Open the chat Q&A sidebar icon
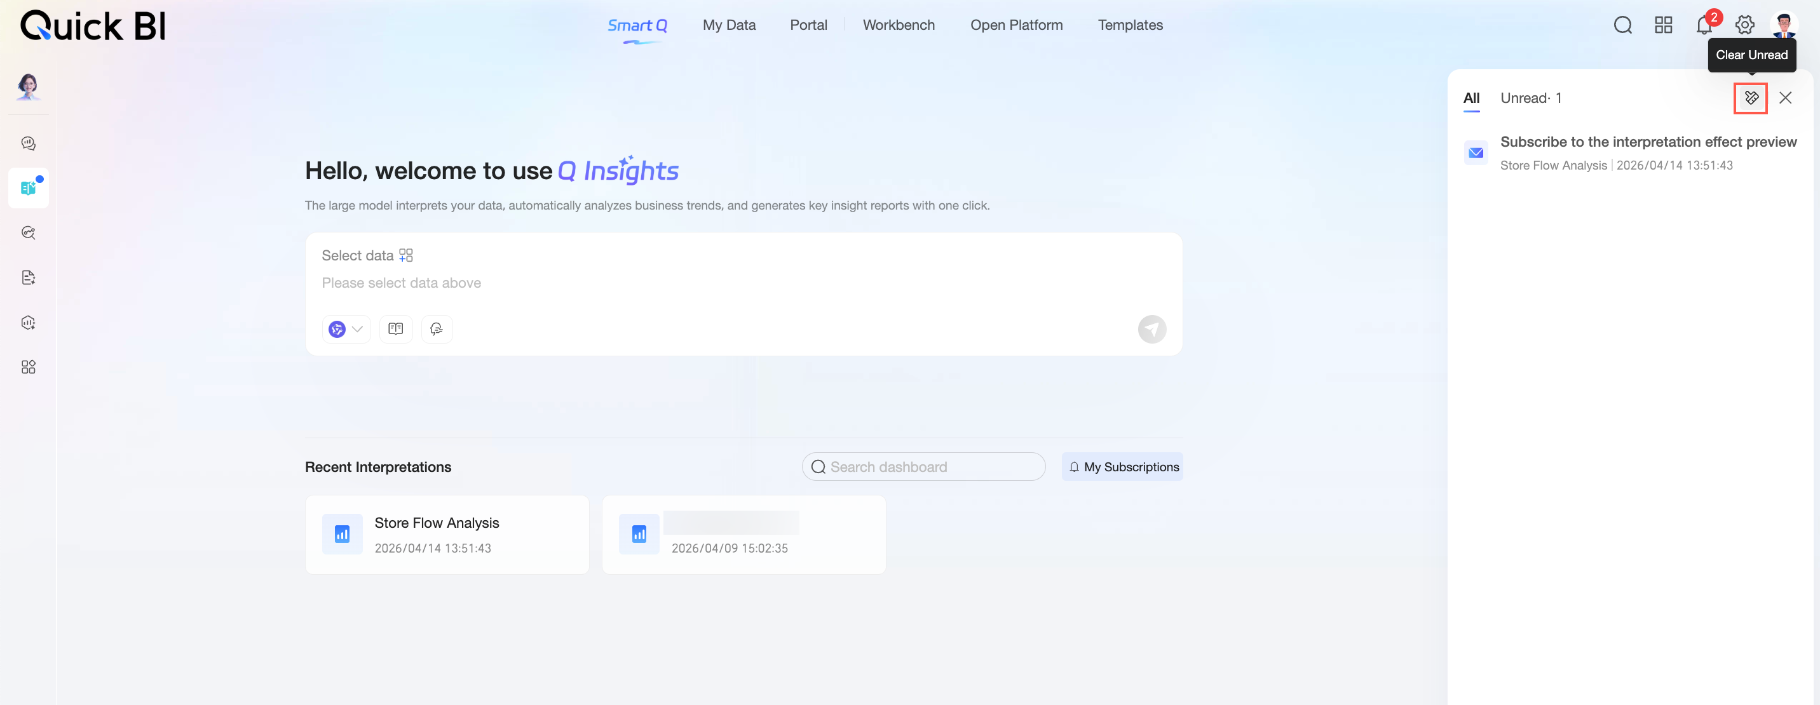 [x=28, y=144]
